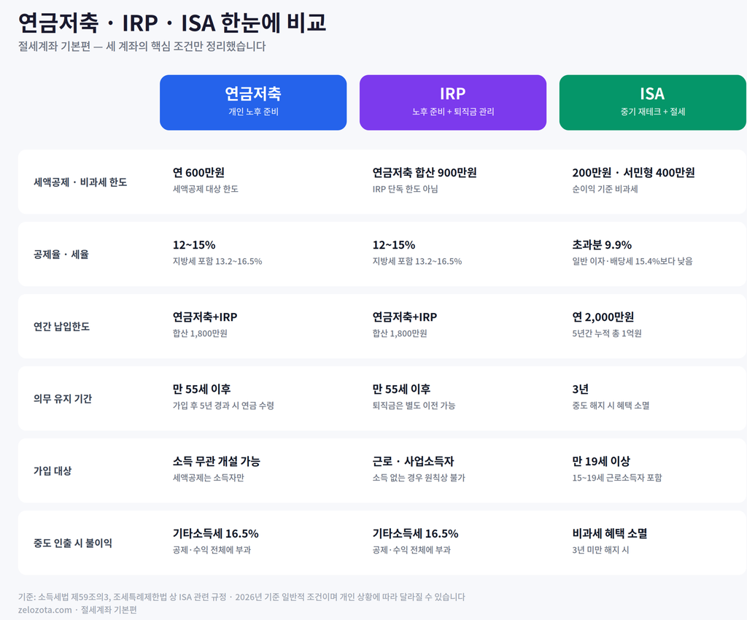Click '노후 준비 + 퇴직금 관리' in IRP card

pyautogui.click(x=452, y=112)
